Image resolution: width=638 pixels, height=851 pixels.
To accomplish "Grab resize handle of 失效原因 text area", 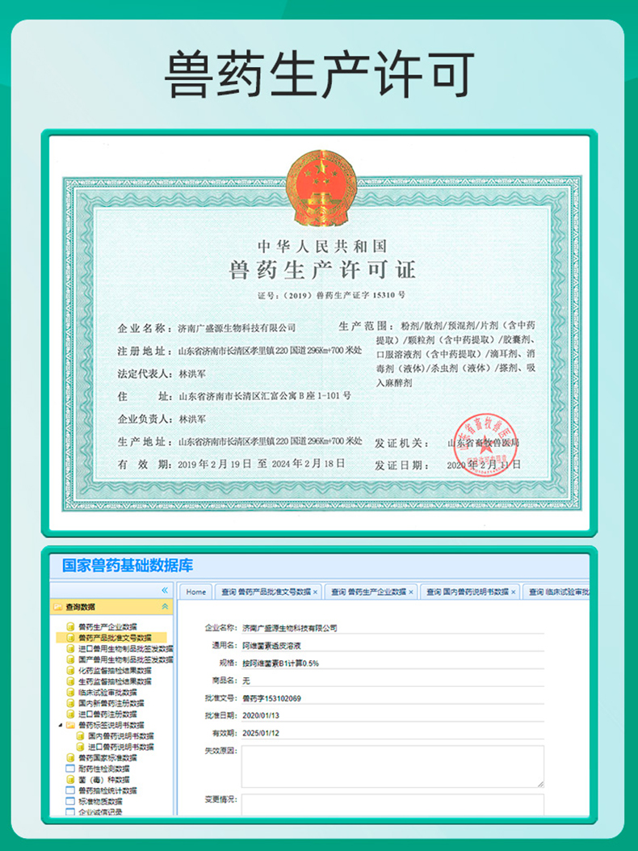I will [x=540, y=784].
